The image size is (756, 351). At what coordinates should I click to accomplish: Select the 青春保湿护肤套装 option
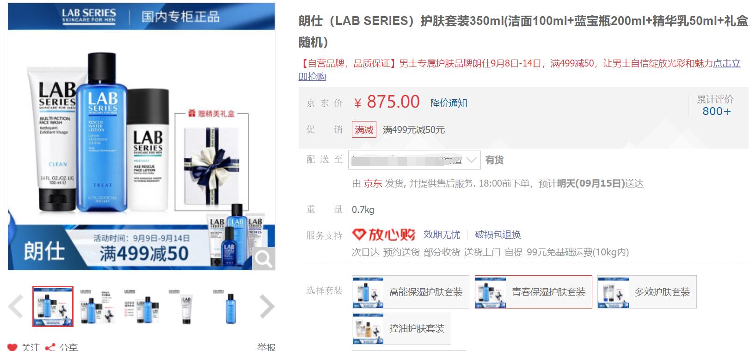pyautogui.click(x=533, y=292)
